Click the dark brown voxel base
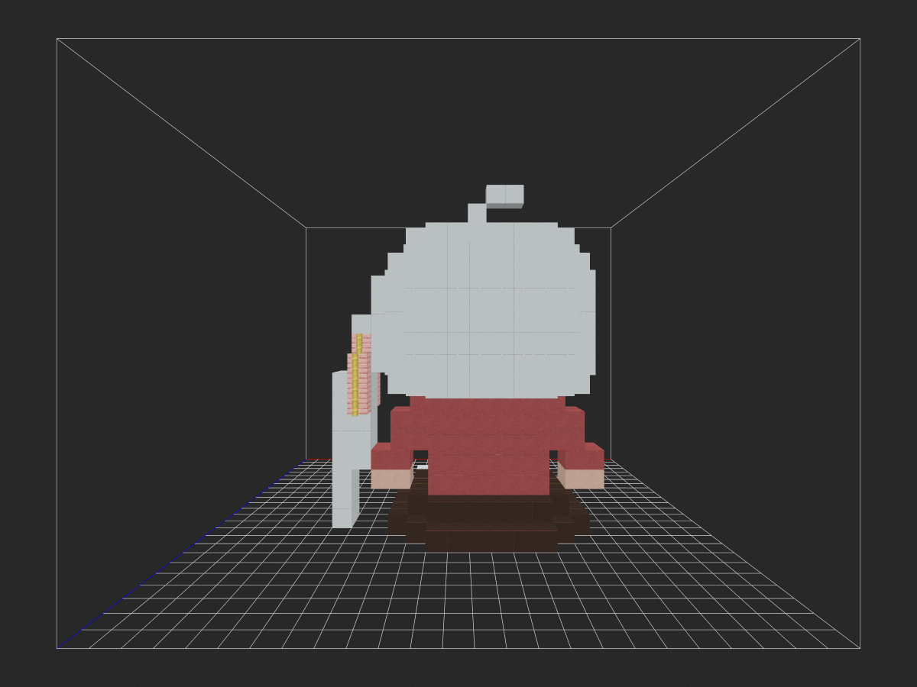 point(489,521)
